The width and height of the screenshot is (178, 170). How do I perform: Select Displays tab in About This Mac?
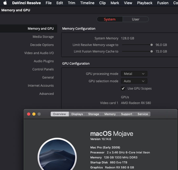(x=77, y=114)
